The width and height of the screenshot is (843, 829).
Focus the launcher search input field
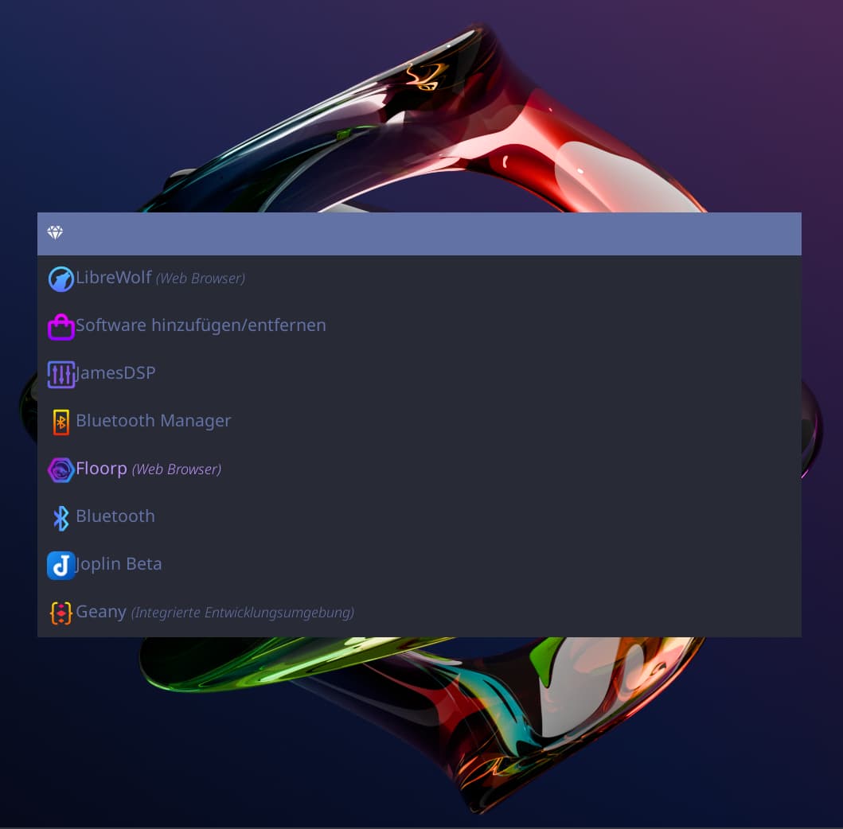click(420, 234)
